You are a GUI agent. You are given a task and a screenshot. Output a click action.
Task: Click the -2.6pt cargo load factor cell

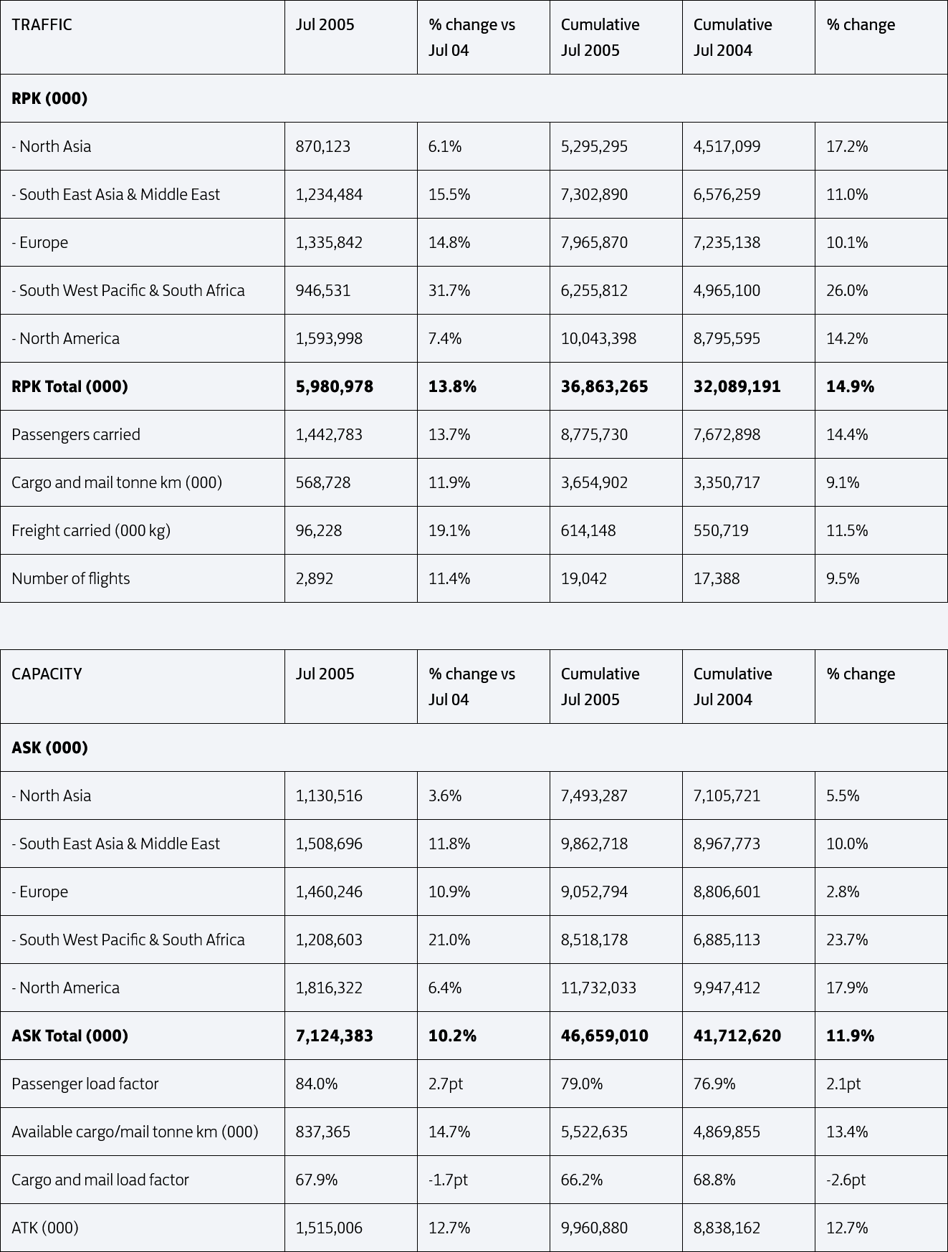(881, 1180)
